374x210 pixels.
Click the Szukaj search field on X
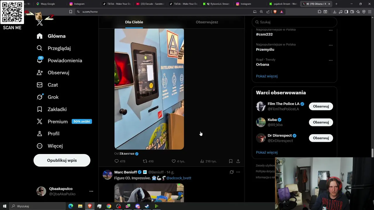295,22
